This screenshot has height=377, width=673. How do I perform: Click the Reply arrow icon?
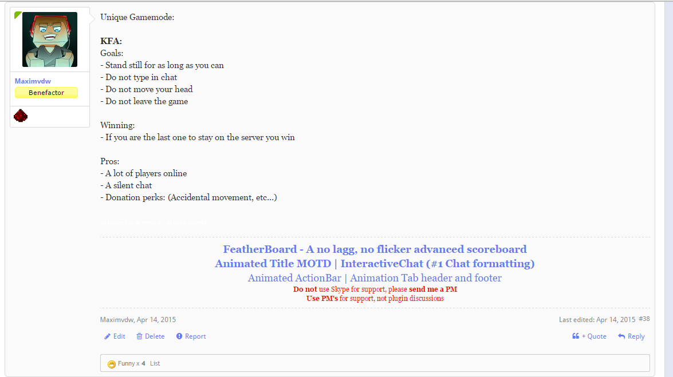[621, 336]
